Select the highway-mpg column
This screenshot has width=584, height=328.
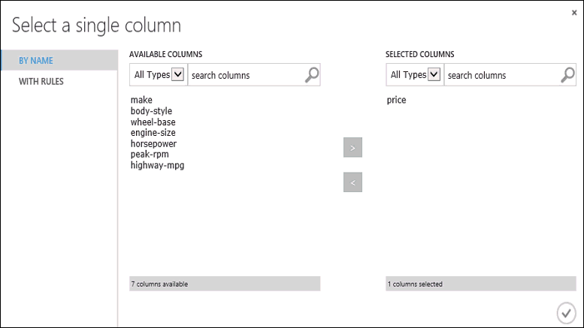point(157,165)
